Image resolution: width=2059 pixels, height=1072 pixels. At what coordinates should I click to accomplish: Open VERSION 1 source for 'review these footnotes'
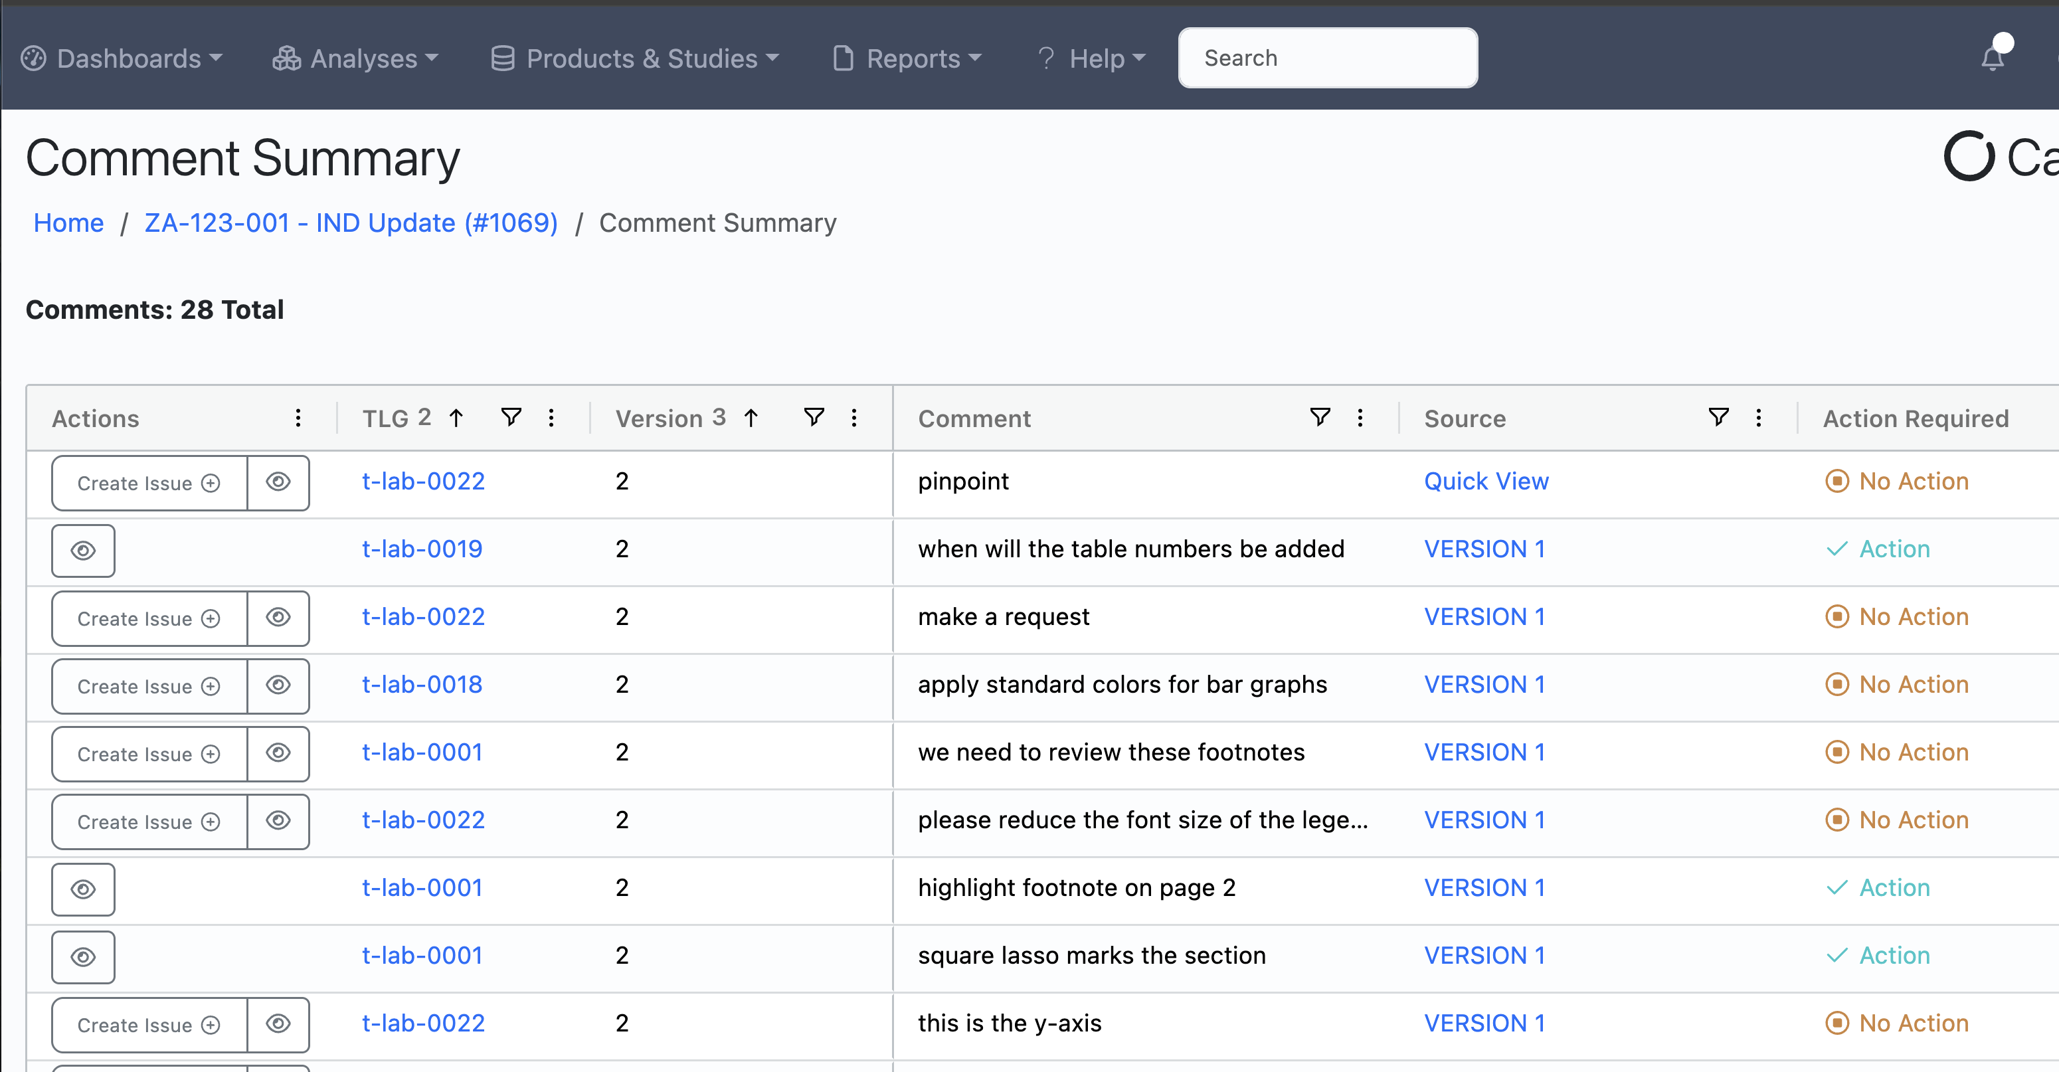(x=1484, y=753)
